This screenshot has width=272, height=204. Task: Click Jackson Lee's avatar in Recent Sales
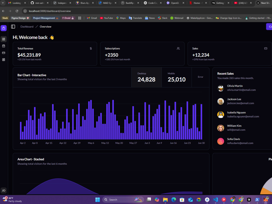(x=221, y=101)
